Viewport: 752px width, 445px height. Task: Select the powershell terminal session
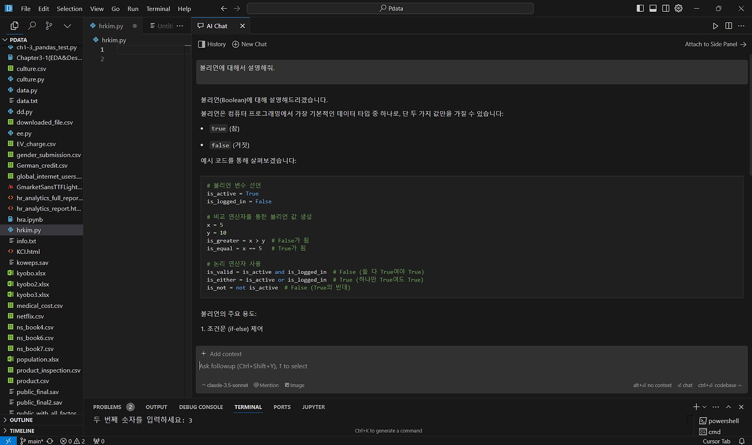coord(720,421)
